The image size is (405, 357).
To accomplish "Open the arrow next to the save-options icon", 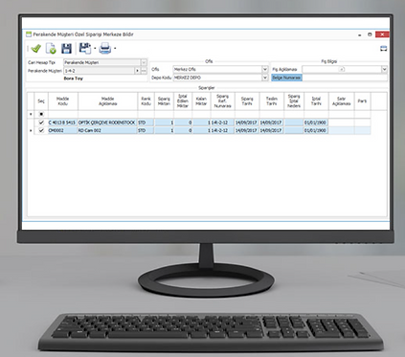I will pos(95,49).
